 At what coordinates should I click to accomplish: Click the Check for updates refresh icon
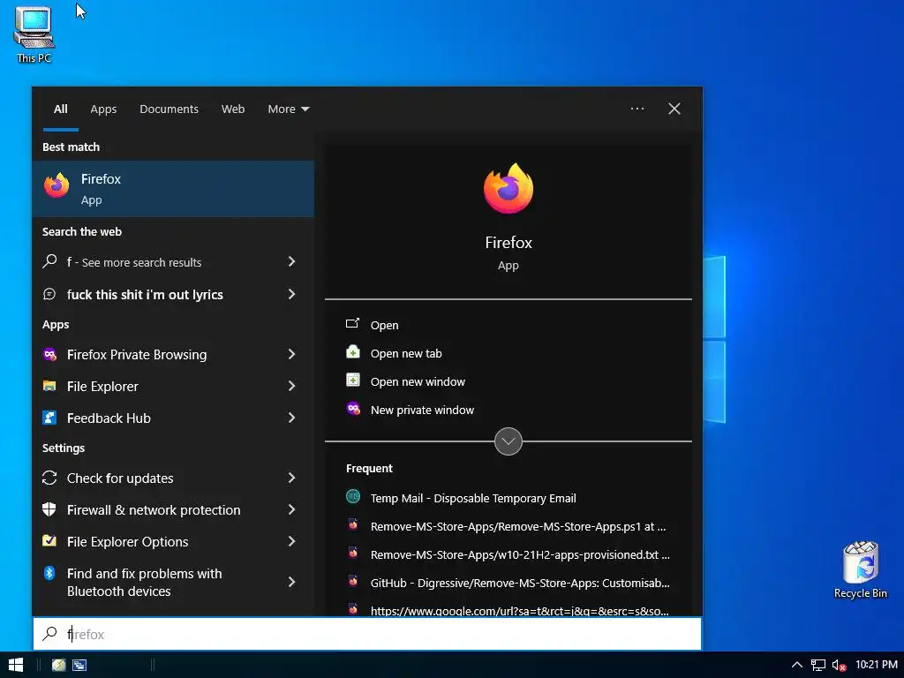pos(49,478)
